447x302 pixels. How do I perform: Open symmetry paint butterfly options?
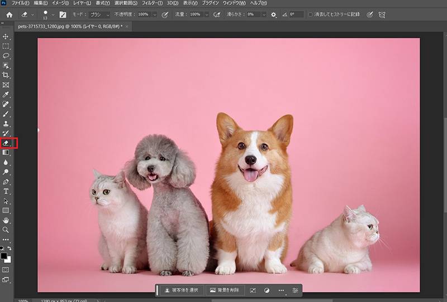(382, 15)
